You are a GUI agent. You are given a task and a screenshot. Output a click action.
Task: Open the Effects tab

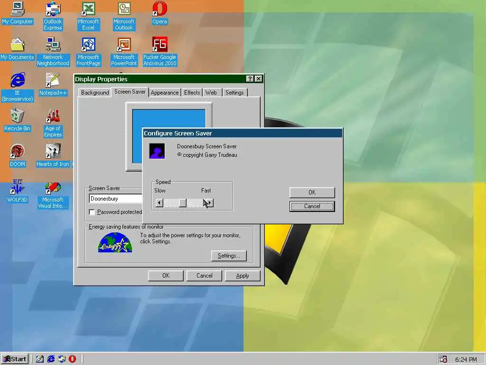point(192,93)
